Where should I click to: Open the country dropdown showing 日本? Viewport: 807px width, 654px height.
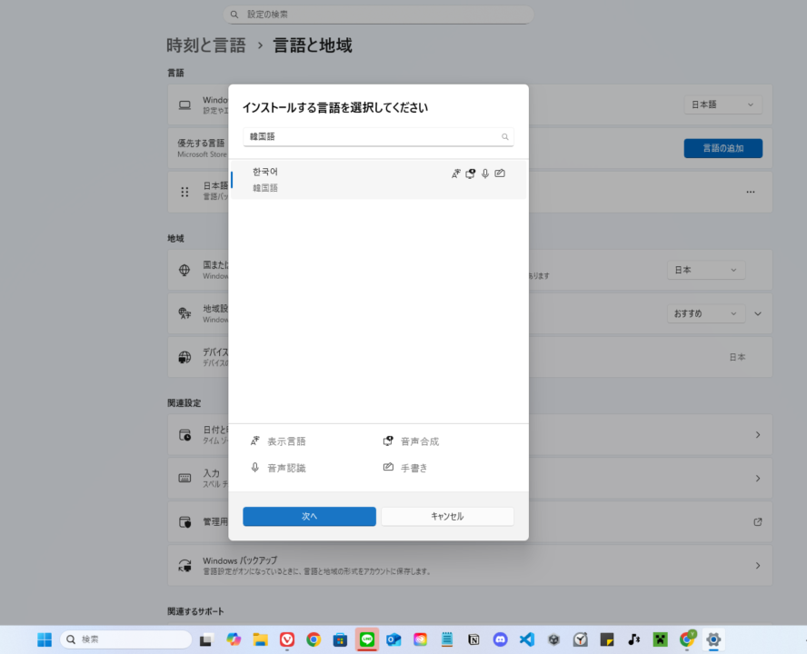706,269
